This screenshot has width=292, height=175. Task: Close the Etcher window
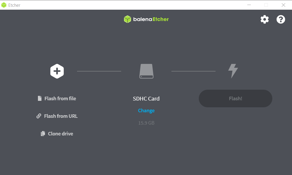tap(283, 5)
